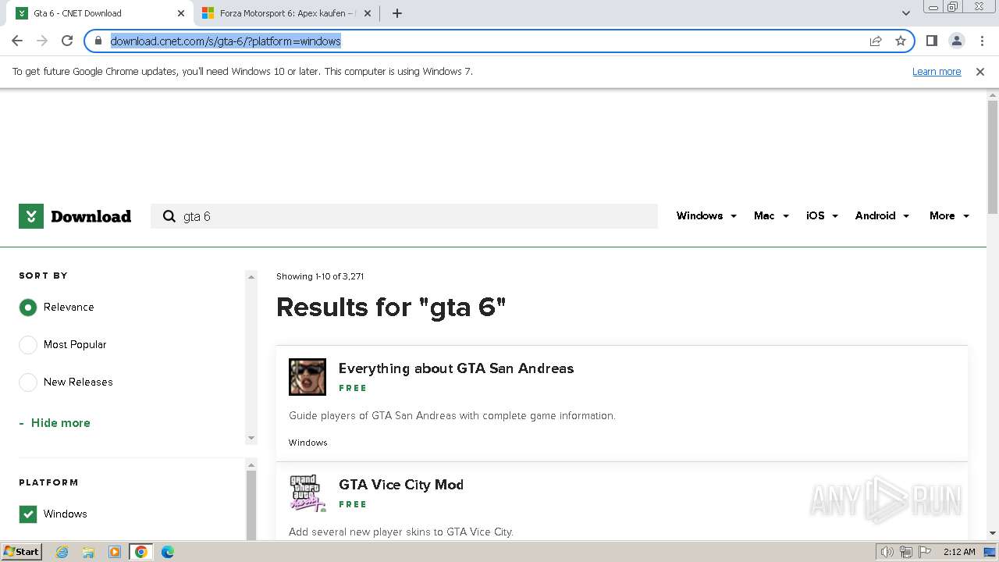Click the taskbar clock 2:12 AM

click(959, 552)
